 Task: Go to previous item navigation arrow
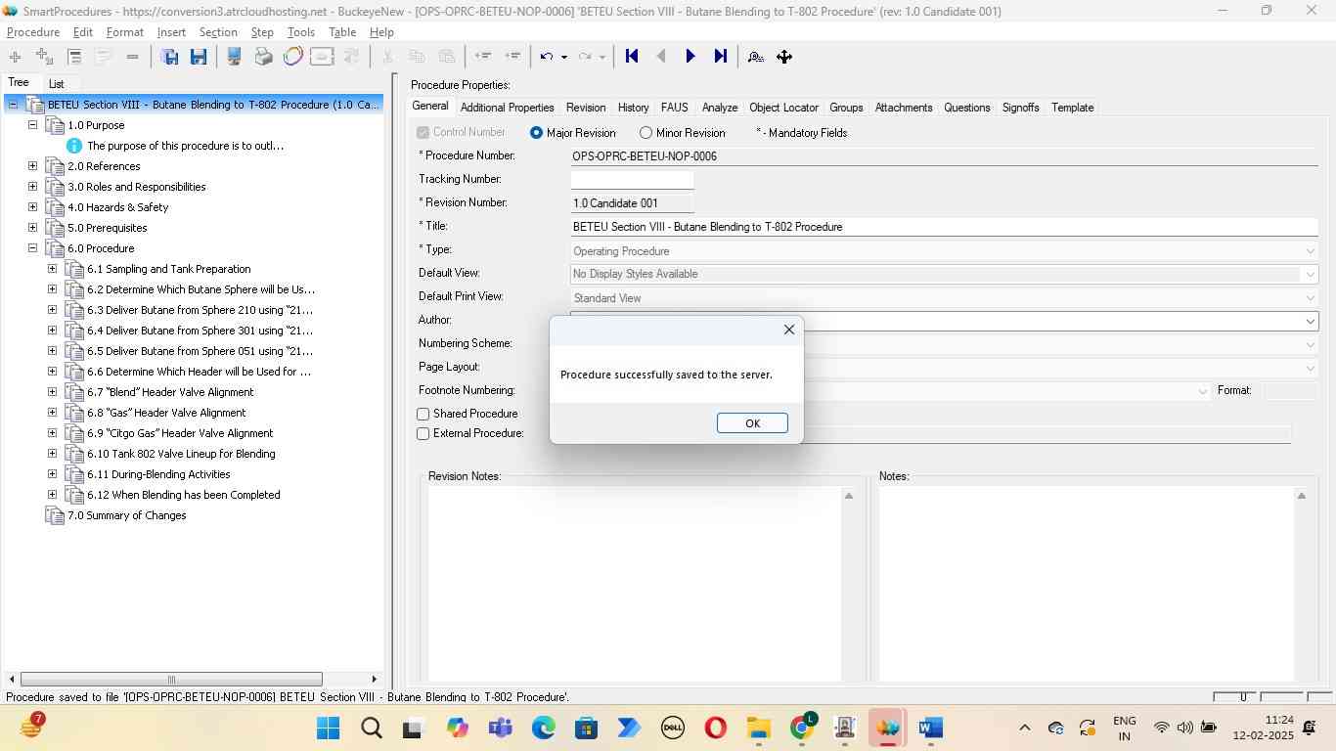[661, 57]
